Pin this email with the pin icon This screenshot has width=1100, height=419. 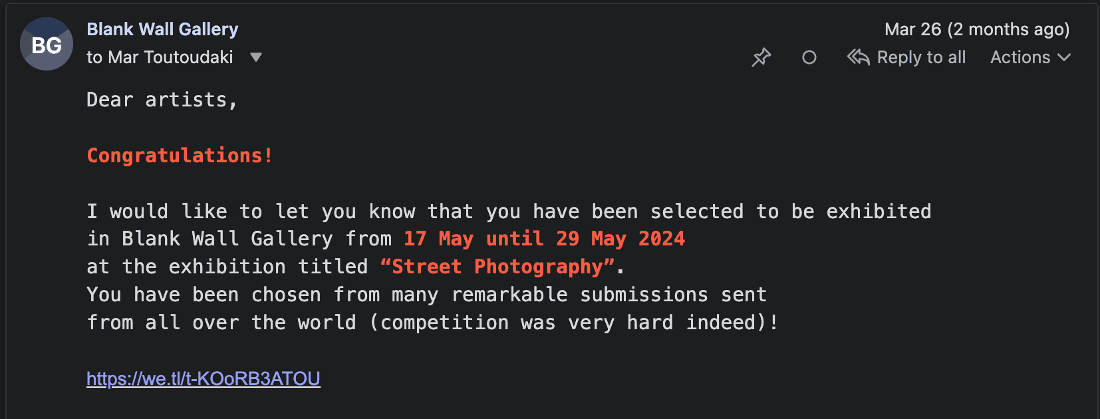pos(761,58)
